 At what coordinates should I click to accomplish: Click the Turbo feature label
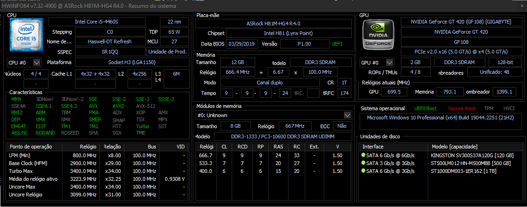(142, 126)
